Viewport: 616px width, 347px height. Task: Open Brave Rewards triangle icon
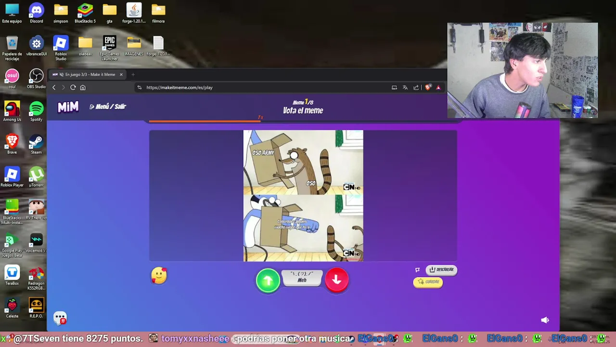tap(438, 88)
